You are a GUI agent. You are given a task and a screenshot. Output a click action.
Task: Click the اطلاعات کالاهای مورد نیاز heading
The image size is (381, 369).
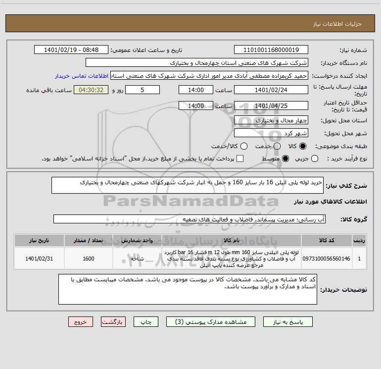pyautogui.click(x=331, y=202)
